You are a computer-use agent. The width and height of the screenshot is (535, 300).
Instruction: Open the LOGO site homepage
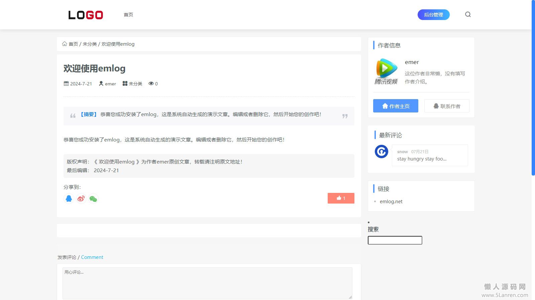pyautogui.click(x=86, y=15)
